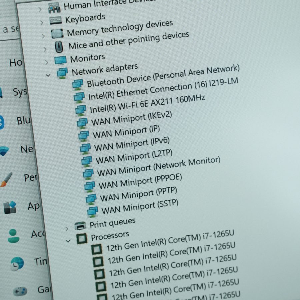Open Network wifi icon in Settings sidebar
The width and height of the screenshot is (300, 300).
pos(4,151)
